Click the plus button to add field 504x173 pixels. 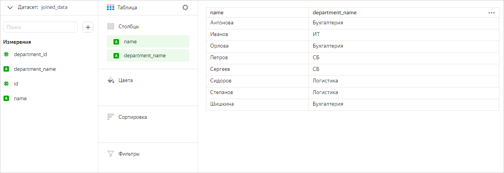pyautogui.click(x=88, y=27)
